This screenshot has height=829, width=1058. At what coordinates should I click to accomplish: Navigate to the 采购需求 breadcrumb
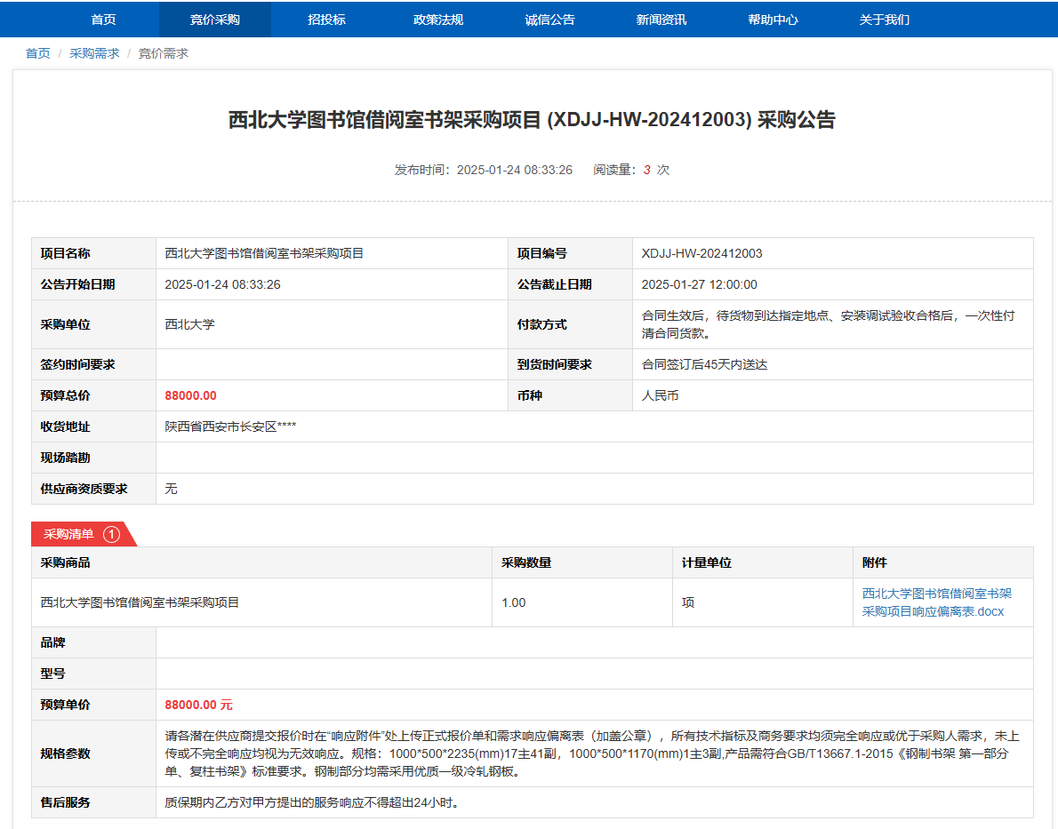click(x=94, y=53)
